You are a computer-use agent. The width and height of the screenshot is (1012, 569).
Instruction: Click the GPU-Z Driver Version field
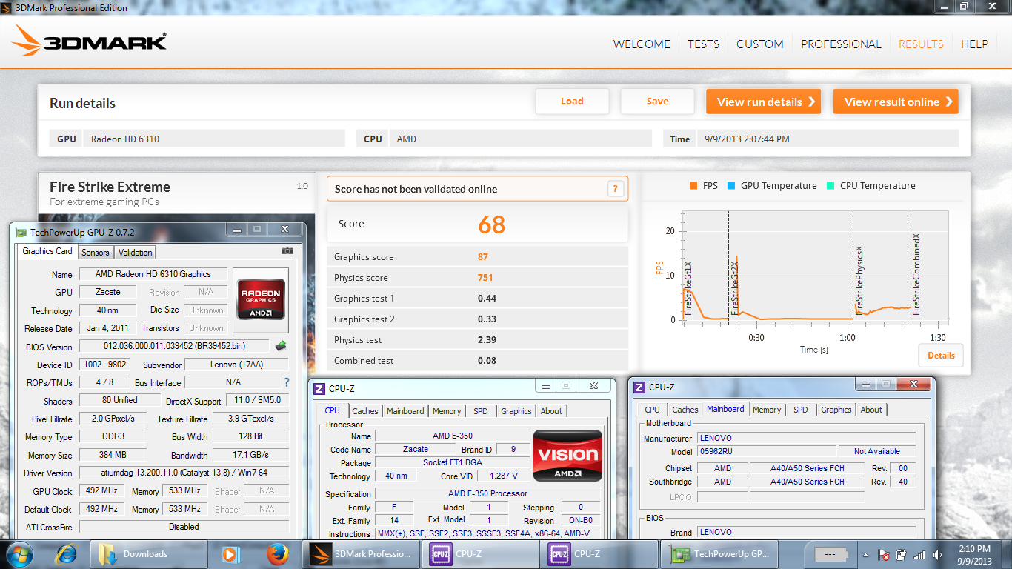point(184,473)
